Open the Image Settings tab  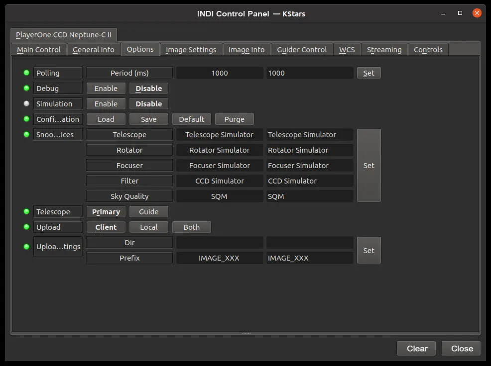[191, 50]
